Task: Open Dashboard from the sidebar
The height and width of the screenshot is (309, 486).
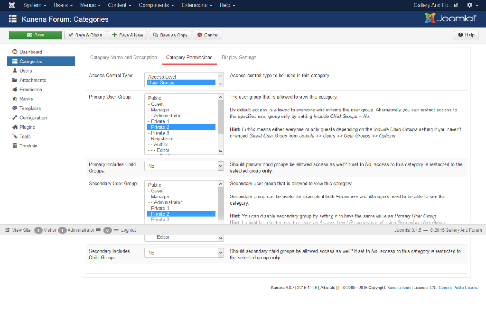Action: point(31,52)
